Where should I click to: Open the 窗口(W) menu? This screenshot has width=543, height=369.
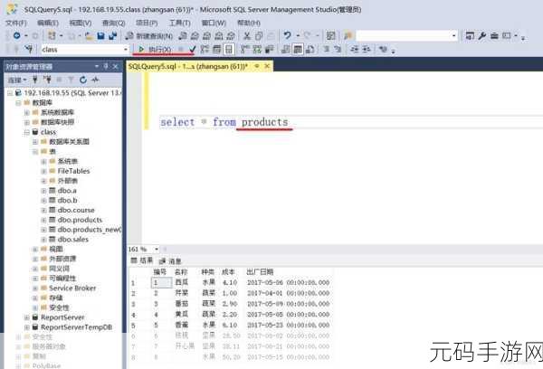tap(214, 23)
